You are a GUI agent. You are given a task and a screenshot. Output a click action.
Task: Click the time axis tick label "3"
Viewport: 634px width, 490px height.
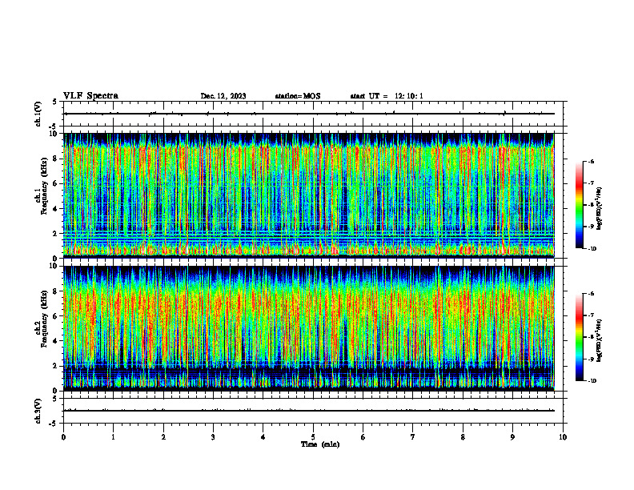coord(213,437)
